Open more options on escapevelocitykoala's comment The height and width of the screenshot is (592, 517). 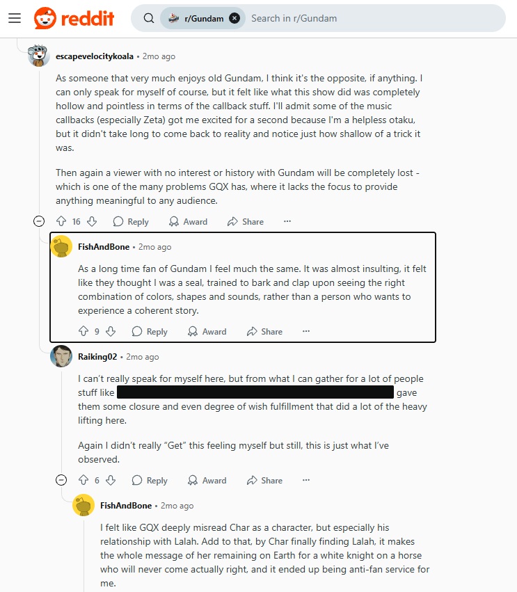point(287,221)
